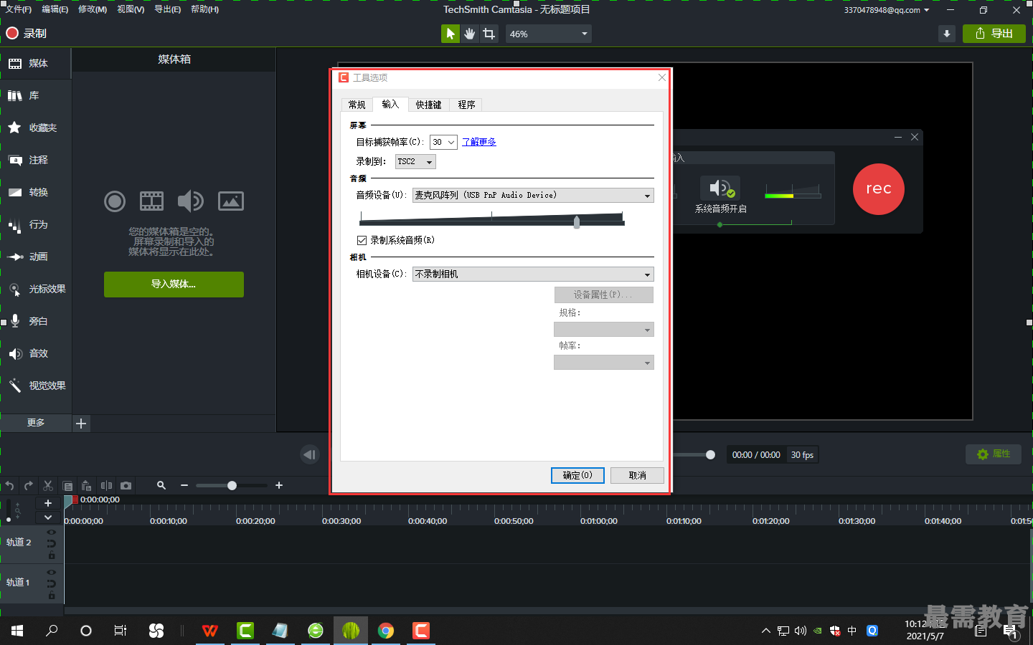Viewport: 1033px width, 645px height.
Task: Open the 注释 (Annotations) panel
Action: (36, 161)
